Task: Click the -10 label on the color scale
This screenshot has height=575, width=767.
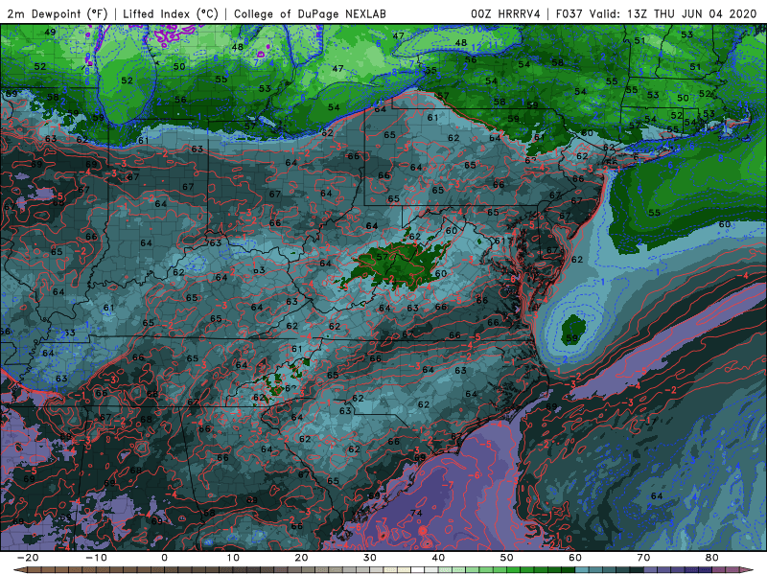Action: coord(96,558)
